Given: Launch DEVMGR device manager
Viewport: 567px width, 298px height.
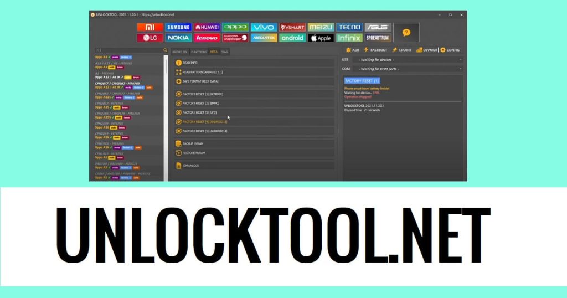Looking at the screenshot, I should tap(427, 50).
